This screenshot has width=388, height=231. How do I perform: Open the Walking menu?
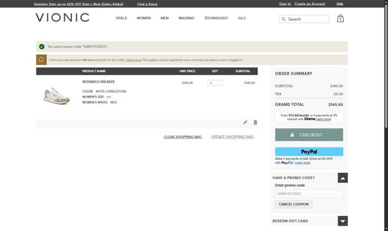(x=186, y=18)
